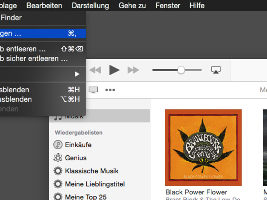Open the Hilfe menu
The width and height of the screenshot is (267, 200).
coord(197,6)
